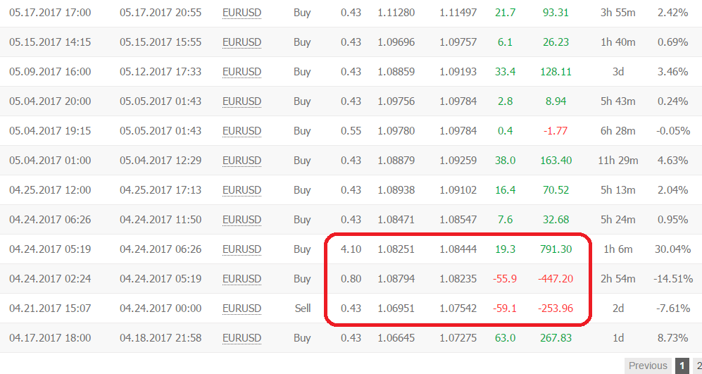Go to page 2 of trades

click(698, 366)
